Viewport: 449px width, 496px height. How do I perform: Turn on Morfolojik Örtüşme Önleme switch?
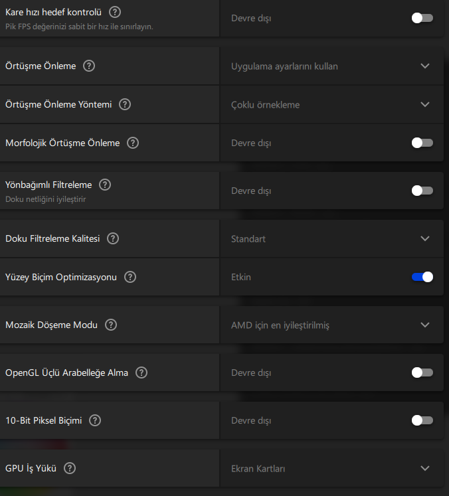click(422, 143)
